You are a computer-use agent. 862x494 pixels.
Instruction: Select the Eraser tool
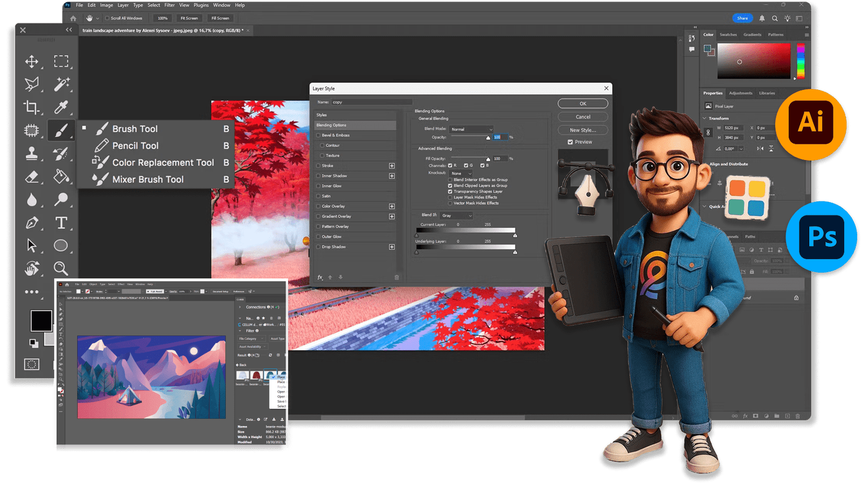coord(32,177)
